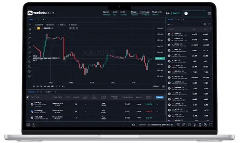
Task: Switch to the Chart tab
Action: tap(31, 19)
